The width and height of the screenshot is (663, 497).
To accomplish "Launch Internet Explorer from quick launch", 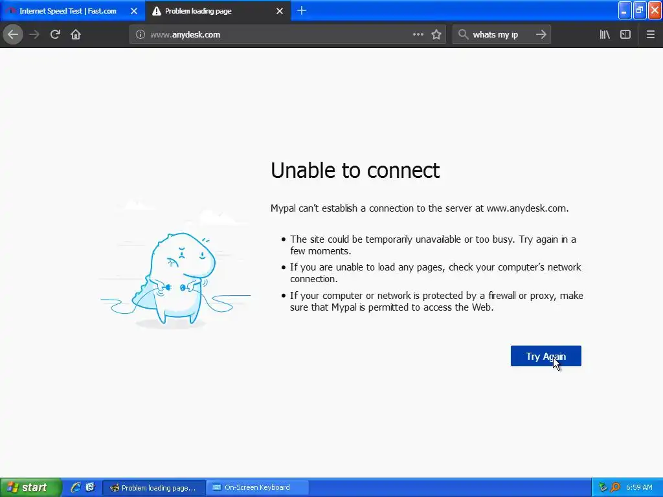I will coord(76,488).
